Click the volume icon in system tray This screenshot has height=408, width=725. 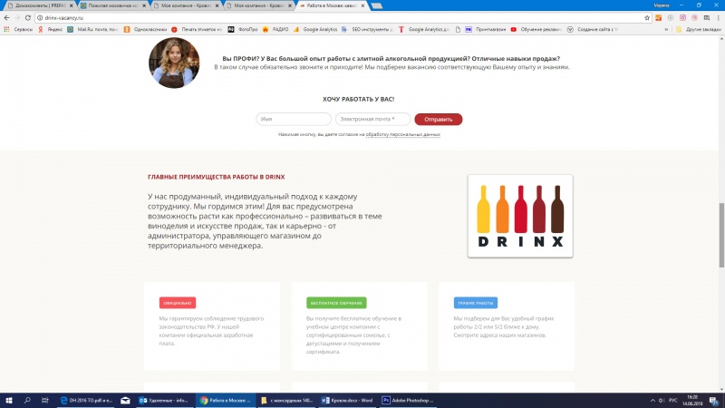click(662, 400)
